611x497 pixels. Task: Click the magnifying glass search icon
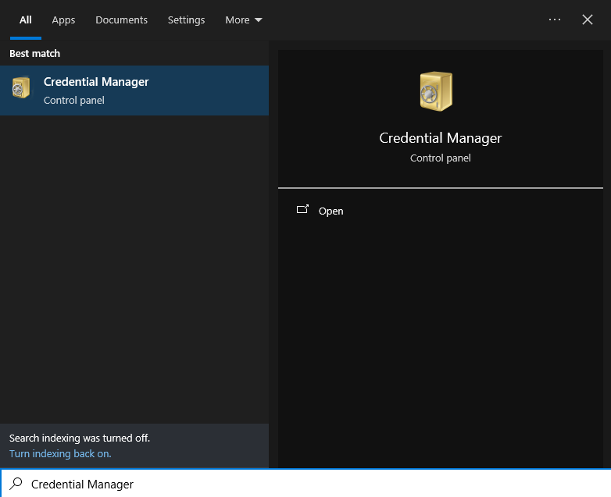[16, 484]
